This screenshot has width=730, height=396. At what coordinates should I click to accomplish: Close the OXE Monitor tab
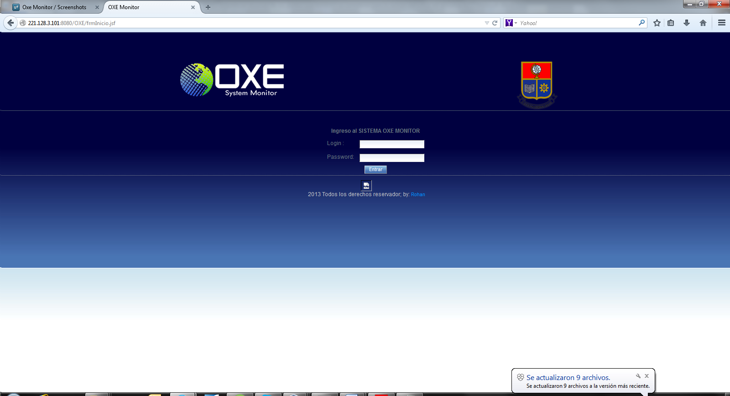click(x=193, y=7)
